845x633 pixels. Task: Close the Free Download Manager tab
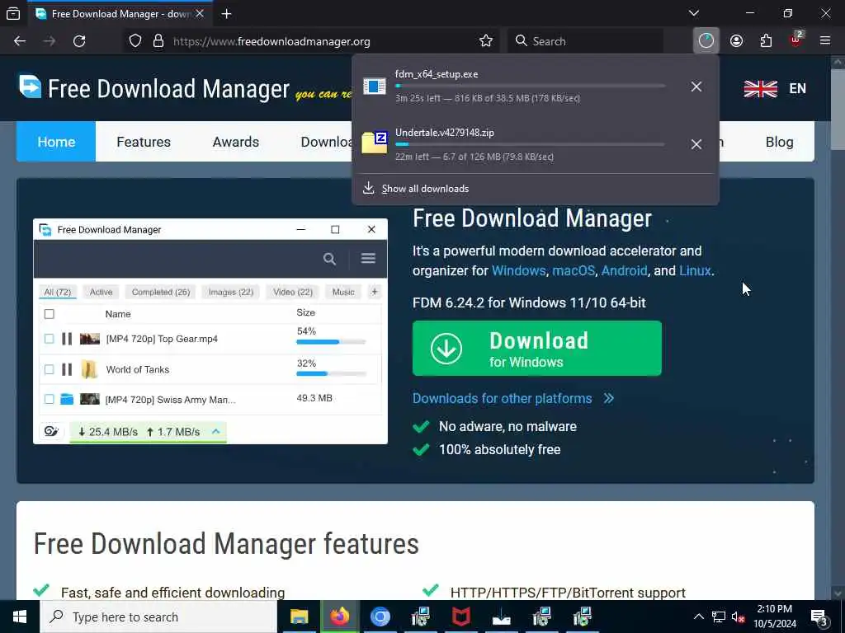coord(200,13)
